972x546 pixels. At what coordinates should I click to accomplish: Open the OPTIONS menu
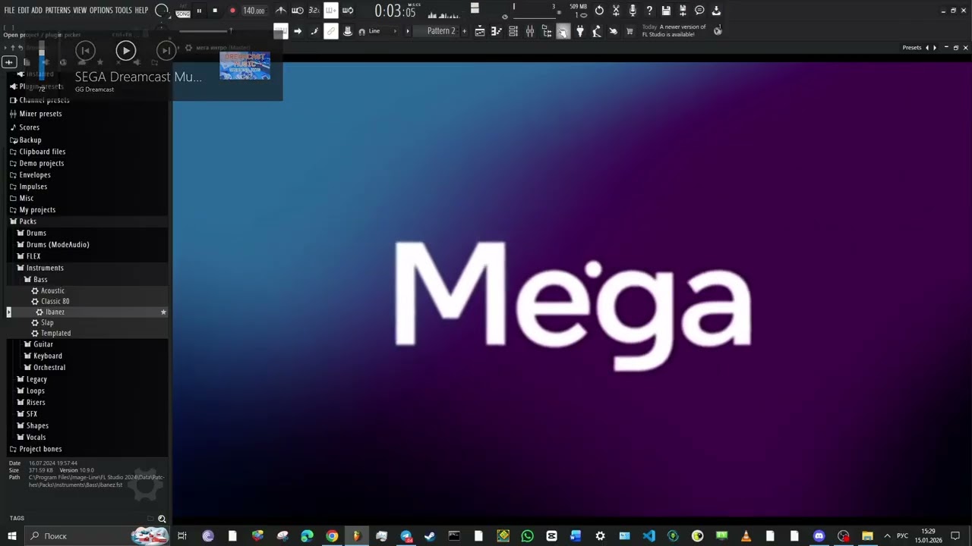coord(101,11)
